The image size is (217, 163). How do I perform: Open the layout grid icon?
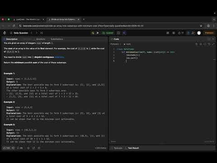[x=168, y=33]
